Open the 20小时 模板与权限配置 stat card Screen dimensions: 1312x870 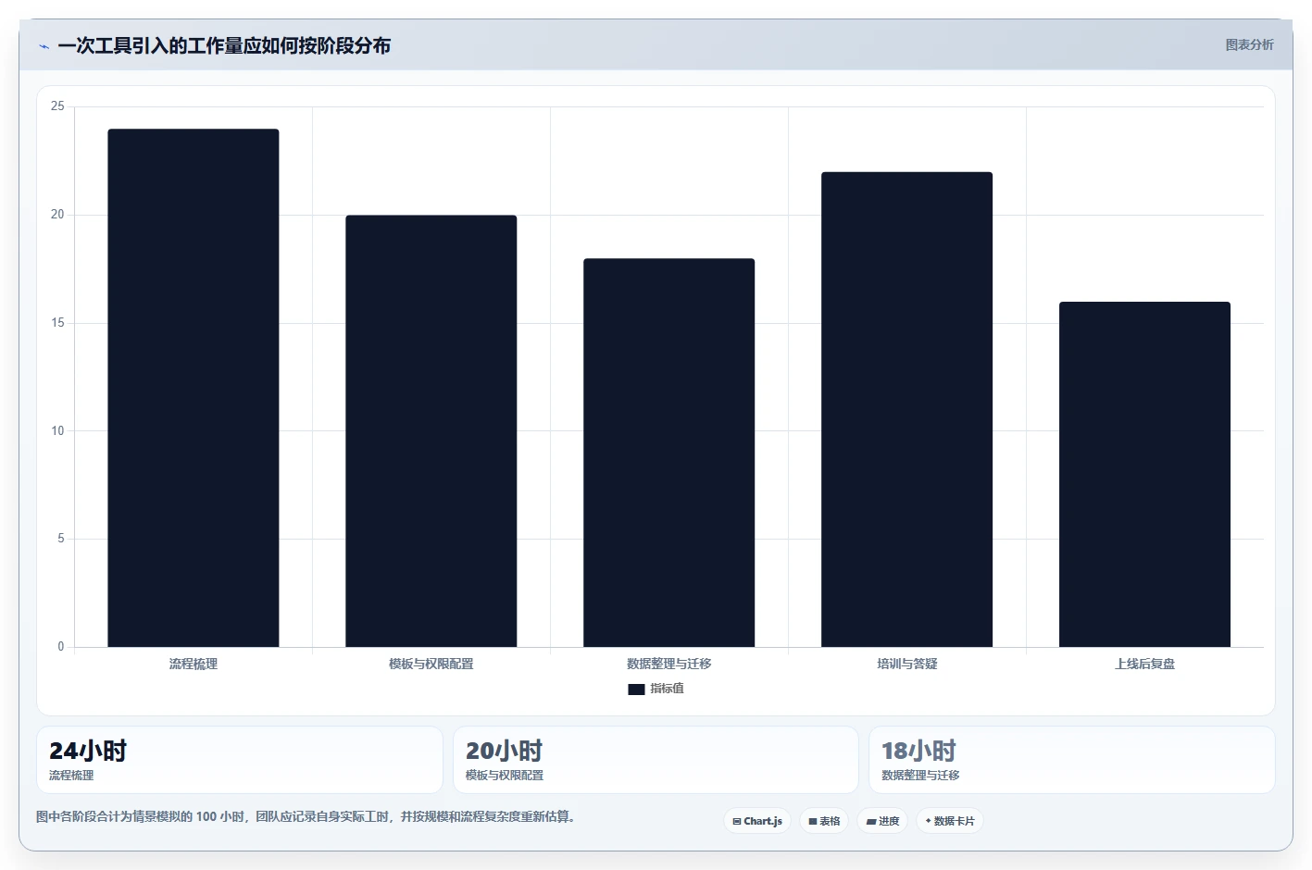pyautogui.click(x=656, y=760)
